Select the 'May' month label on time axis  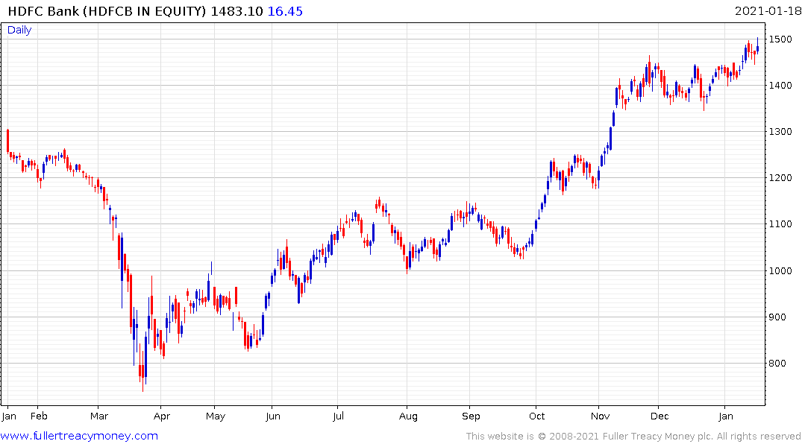point(216,416)
